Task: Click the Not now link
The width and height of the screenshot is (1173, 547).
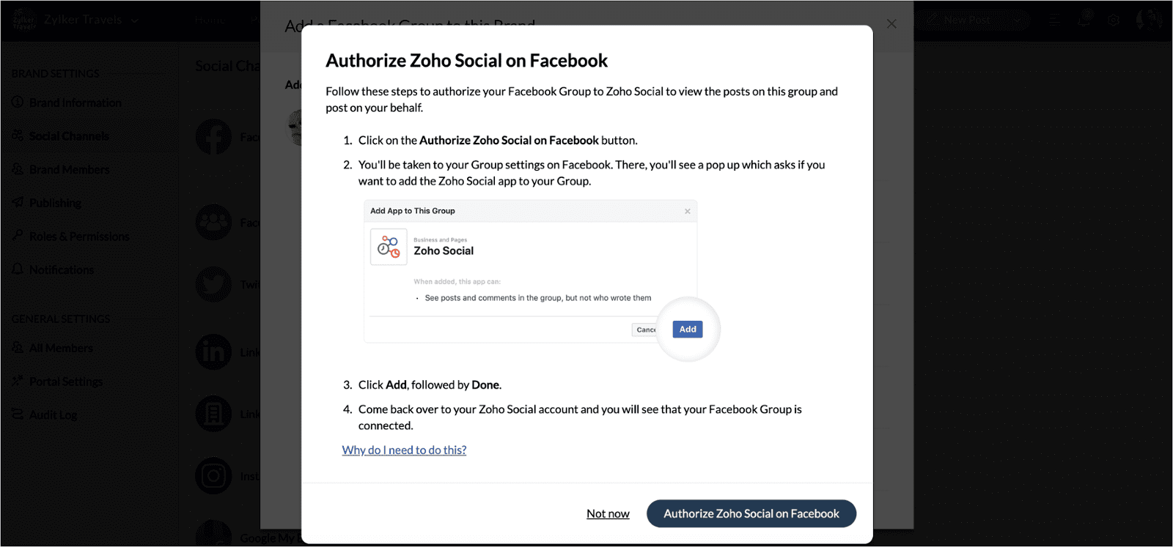Action: pos(608,514)
